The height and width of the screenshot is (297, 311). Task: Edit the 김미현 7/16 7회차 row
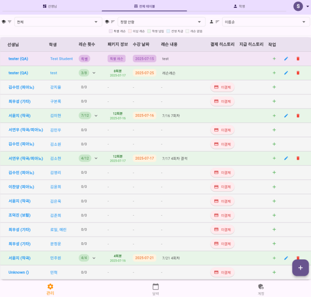[x=286, y=116]
